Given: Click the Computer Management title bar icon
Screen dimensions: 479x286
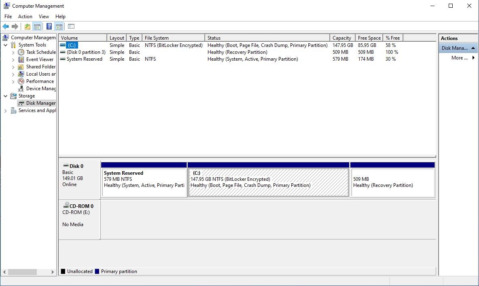Looking at the screenshot, I should point(6,6).
